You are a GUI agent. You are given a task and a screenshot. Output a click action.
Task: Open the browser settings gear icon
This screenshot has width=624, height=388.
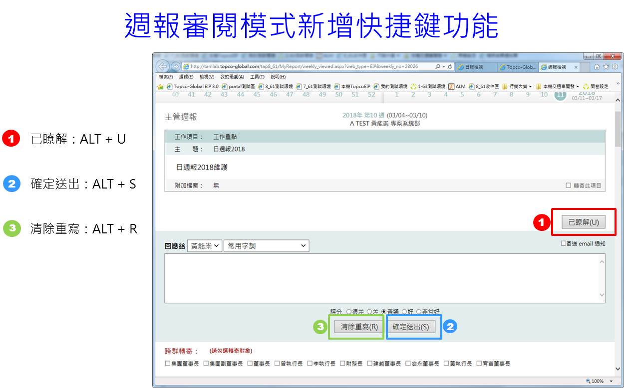tap(615, 66)
